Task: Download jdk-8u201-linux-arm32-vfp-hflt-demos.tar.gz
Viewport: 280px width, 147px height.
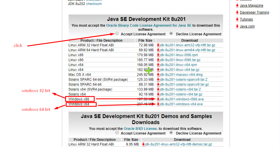Action: [x=179, y=144]
